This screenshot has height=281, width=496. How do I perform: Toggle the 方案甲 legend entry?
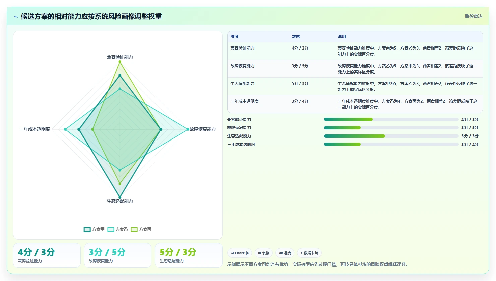(x=94, y=229)
